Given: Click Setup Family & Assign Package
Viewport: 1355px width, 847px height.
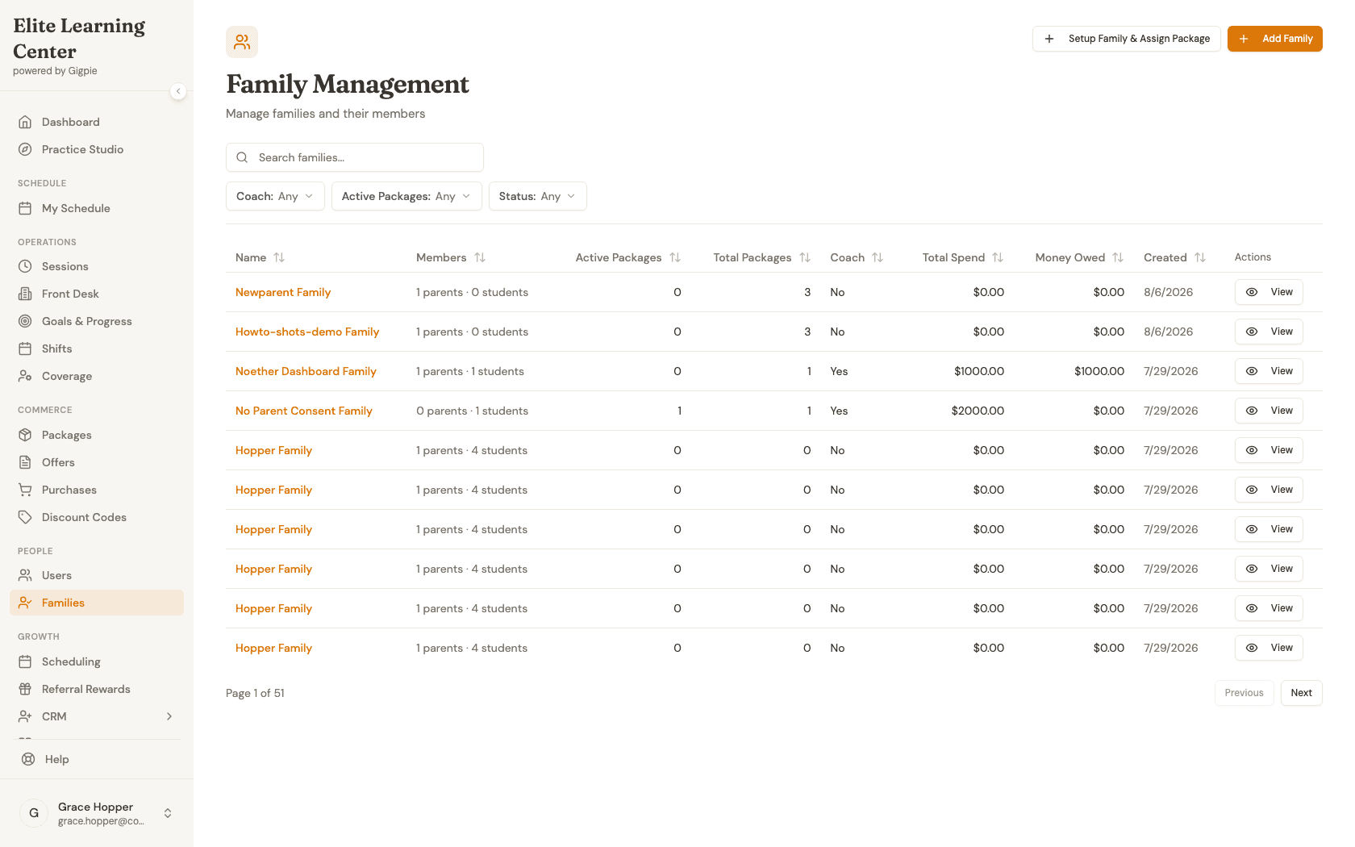Looking at the screenshot, I should (1127, 39).
